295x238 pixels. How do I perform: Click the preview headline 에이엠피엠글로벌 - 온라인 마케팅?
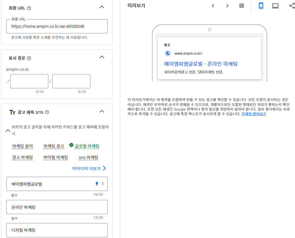coord(201,64)
